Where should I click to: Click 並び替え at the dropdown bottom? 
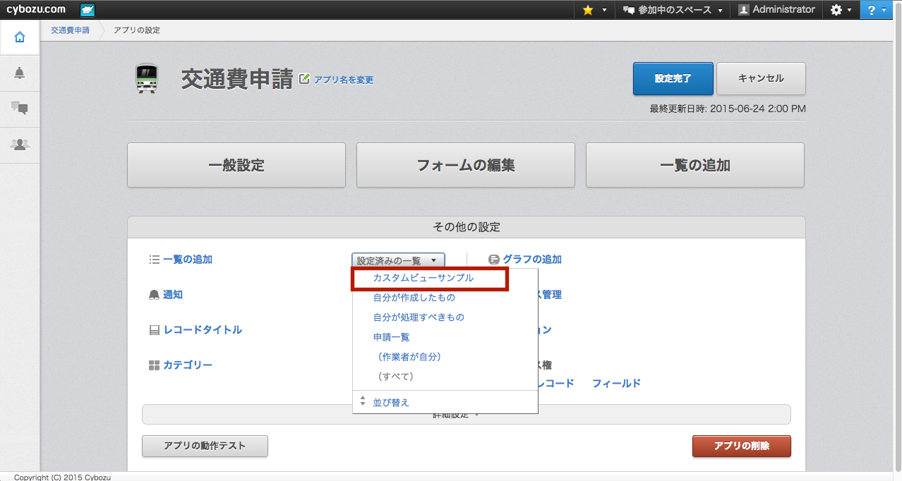point(391,402)
